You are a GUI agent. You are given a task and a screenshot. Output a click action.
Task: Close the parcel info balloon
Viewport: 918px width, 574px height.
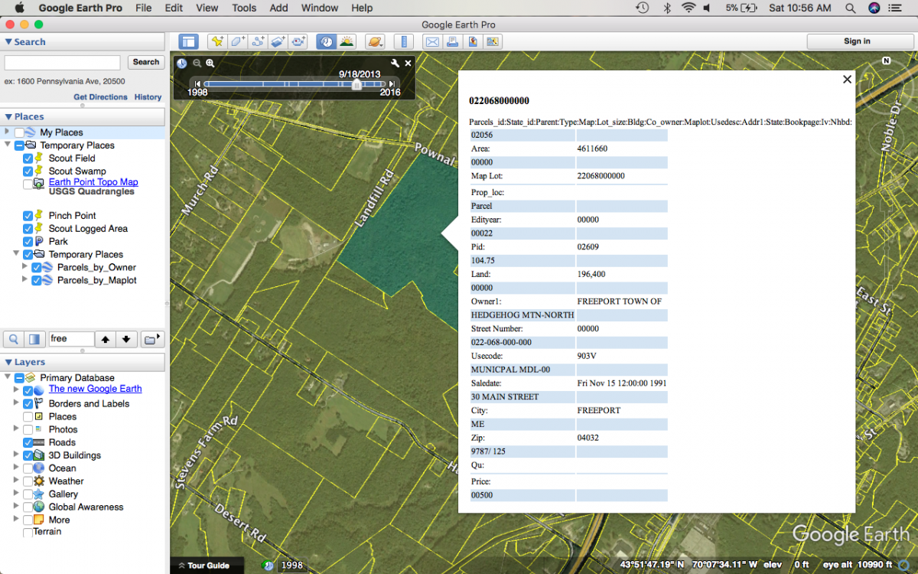pyautogui.click(x=847, y=79)
